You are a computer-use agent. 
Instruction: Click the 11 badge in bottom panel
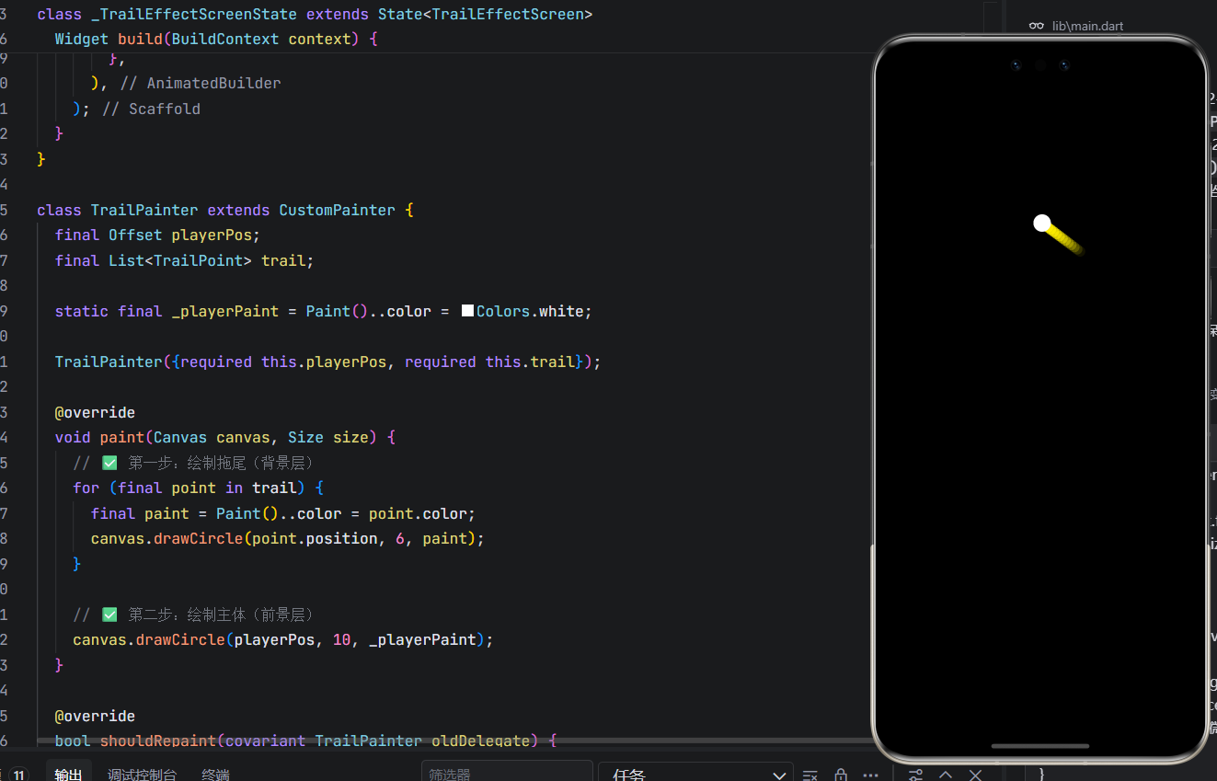click(18, 775)
